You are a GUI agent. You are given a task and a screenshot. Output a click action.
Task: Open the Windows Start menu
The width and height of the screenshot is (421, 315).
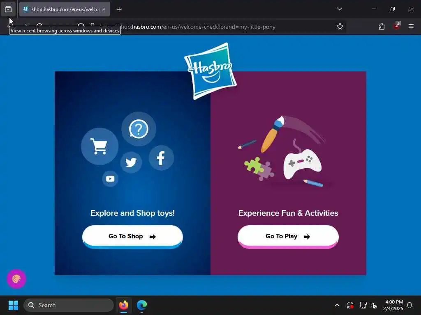tap(13, 305)
